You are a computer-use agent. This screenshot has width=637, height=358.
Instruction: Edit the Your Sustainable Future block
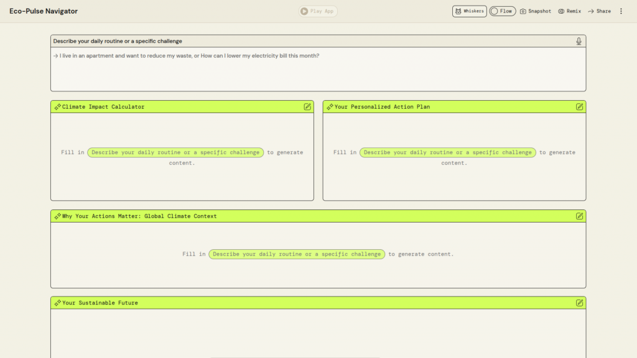coord(580,303)
